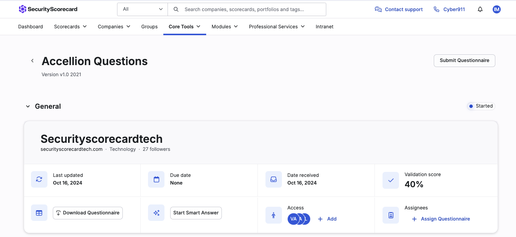Go back using the left arrow

[x=33, y=60]
